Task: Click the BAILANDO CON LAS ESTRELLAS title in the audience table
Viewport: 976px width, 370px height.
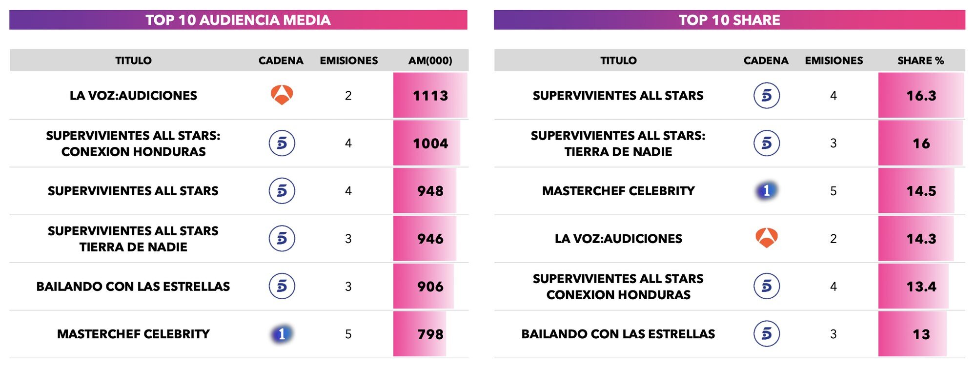Action: (x=133, y=287)
